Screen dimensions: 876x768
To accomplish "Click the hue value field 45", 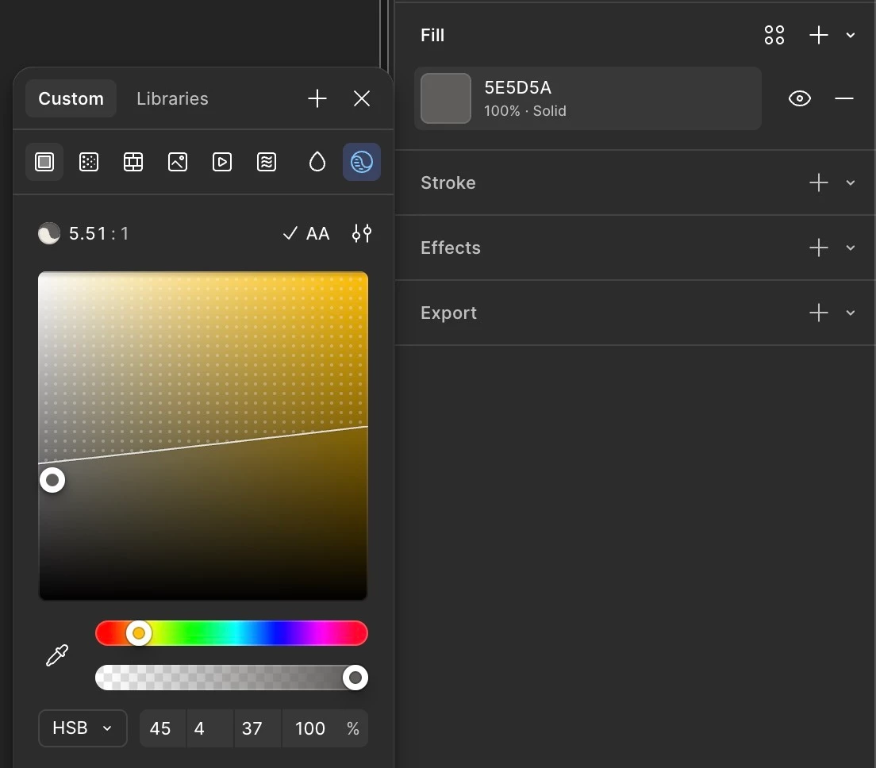I will point(162,728).
